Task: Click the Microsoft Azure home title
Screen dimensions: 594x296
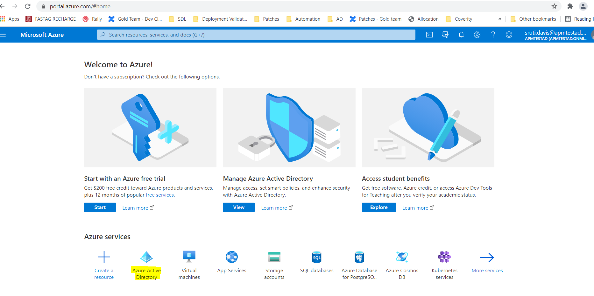Action: tap(42, 35)
